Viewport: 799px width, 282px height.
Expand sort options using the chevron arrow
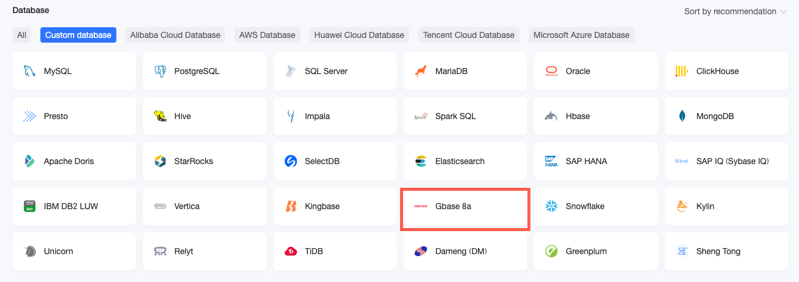[784, 12]
